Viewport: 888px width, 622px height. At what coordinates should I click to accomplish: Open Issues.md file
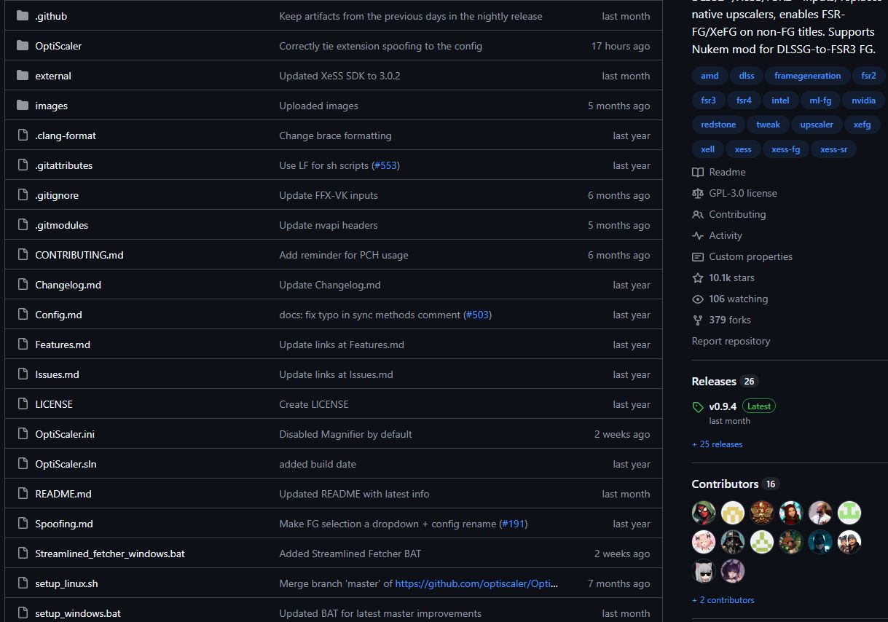click(x=57, y=374)
